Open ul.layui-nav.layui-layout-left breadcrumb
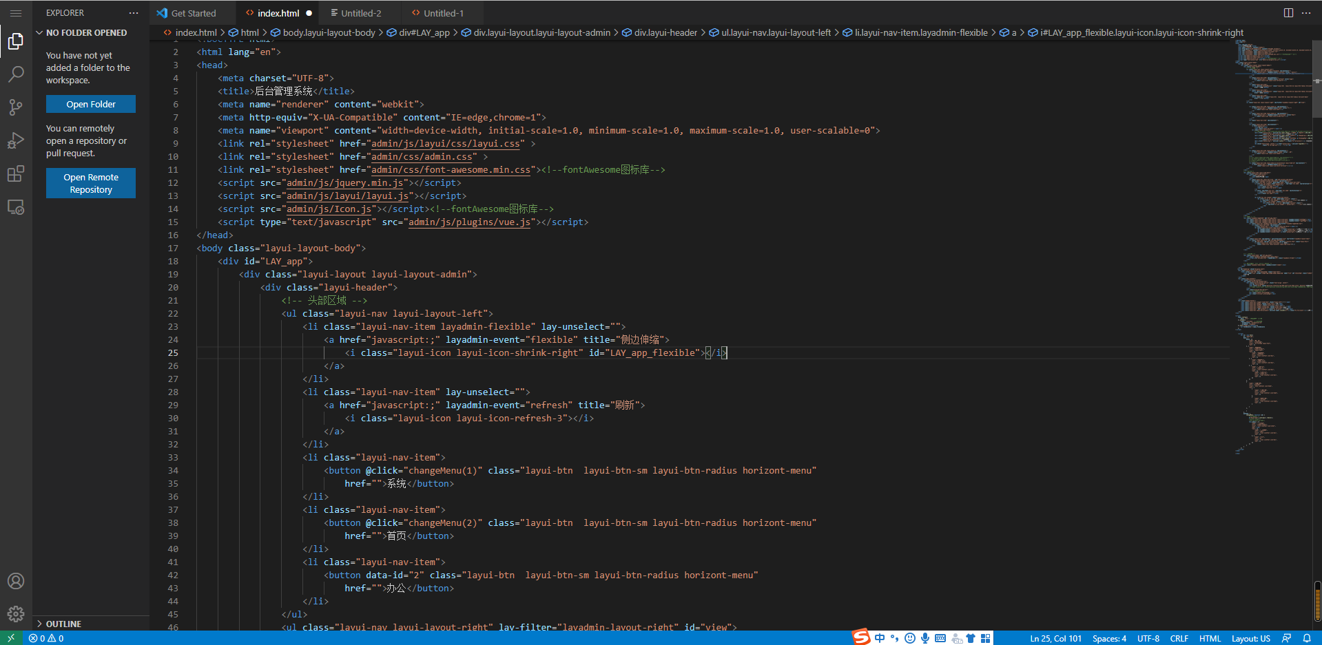The width and height of the screenshot is (1322, 645). coord(770,32)
